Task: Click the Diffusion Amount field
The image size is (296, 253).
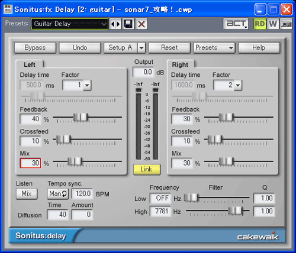Action: pyautogui.click(x=82, y=215)
